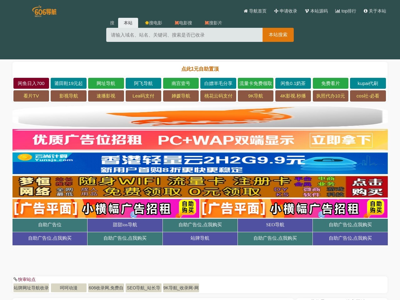Click the 闲鱼日入700 dark red button
The height and width of the screenshot is (300, 400).
(x=31, y=83)
